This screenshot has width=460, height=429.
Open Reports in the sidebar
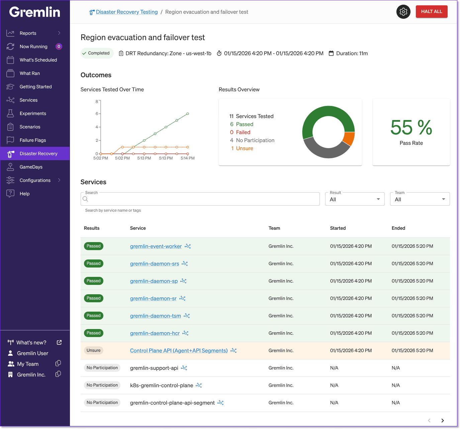[x=28, y=33]
